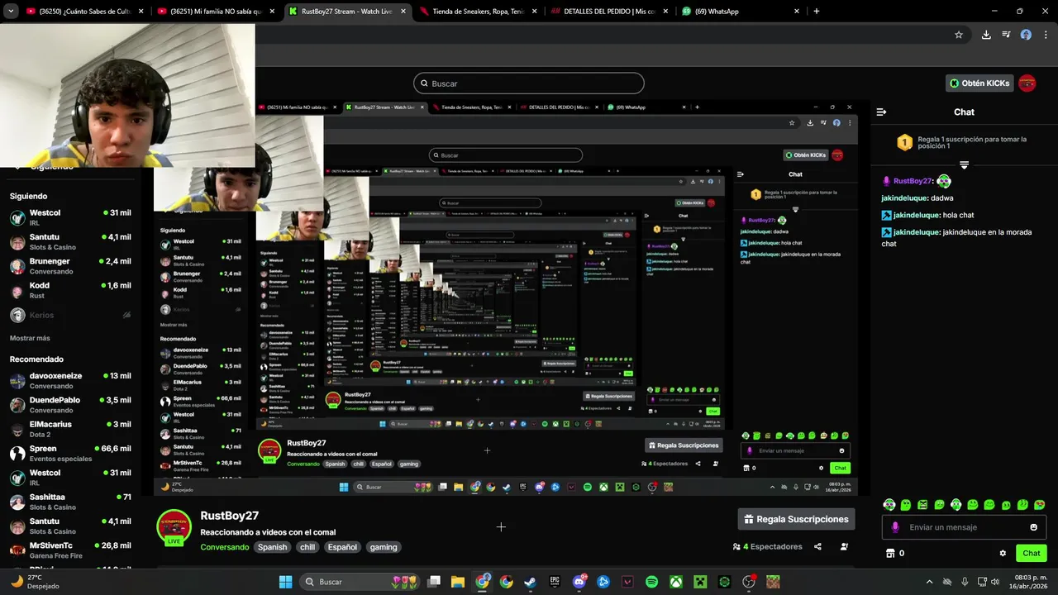Click the eye-off icon next to Kerios
This screenshot has height=595, width=1058.
click(x=126, y=315)
